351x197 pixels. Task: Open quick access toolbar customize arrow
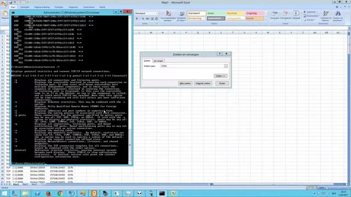(x=28, y=2)
